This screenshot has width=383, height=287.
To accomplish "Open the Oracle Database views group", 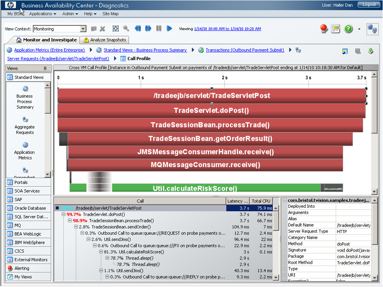I will 28,208.
